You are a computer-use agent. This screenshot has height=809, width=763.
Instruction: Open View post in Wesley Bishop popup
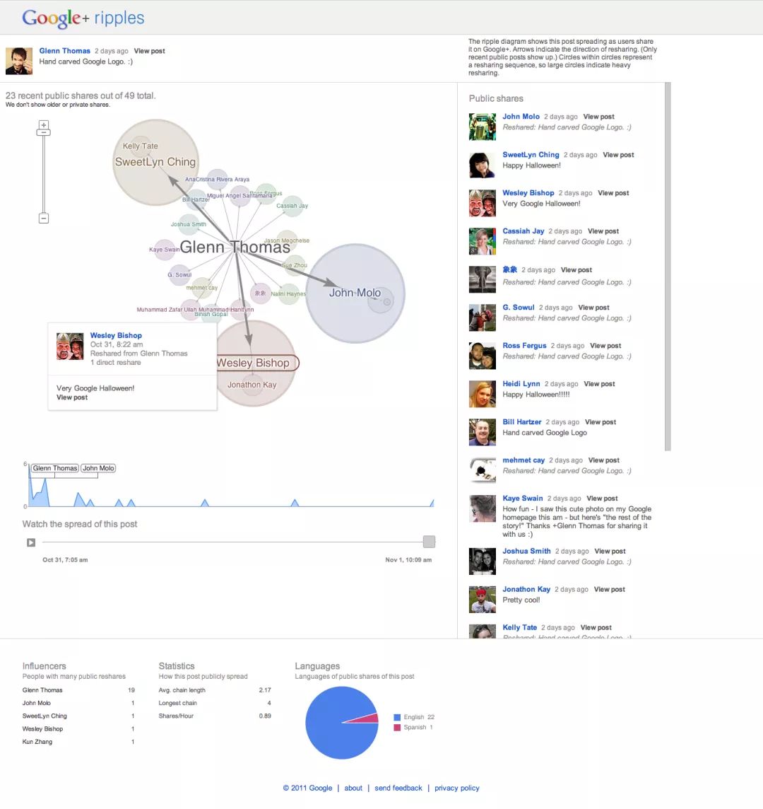coord(72,397)
